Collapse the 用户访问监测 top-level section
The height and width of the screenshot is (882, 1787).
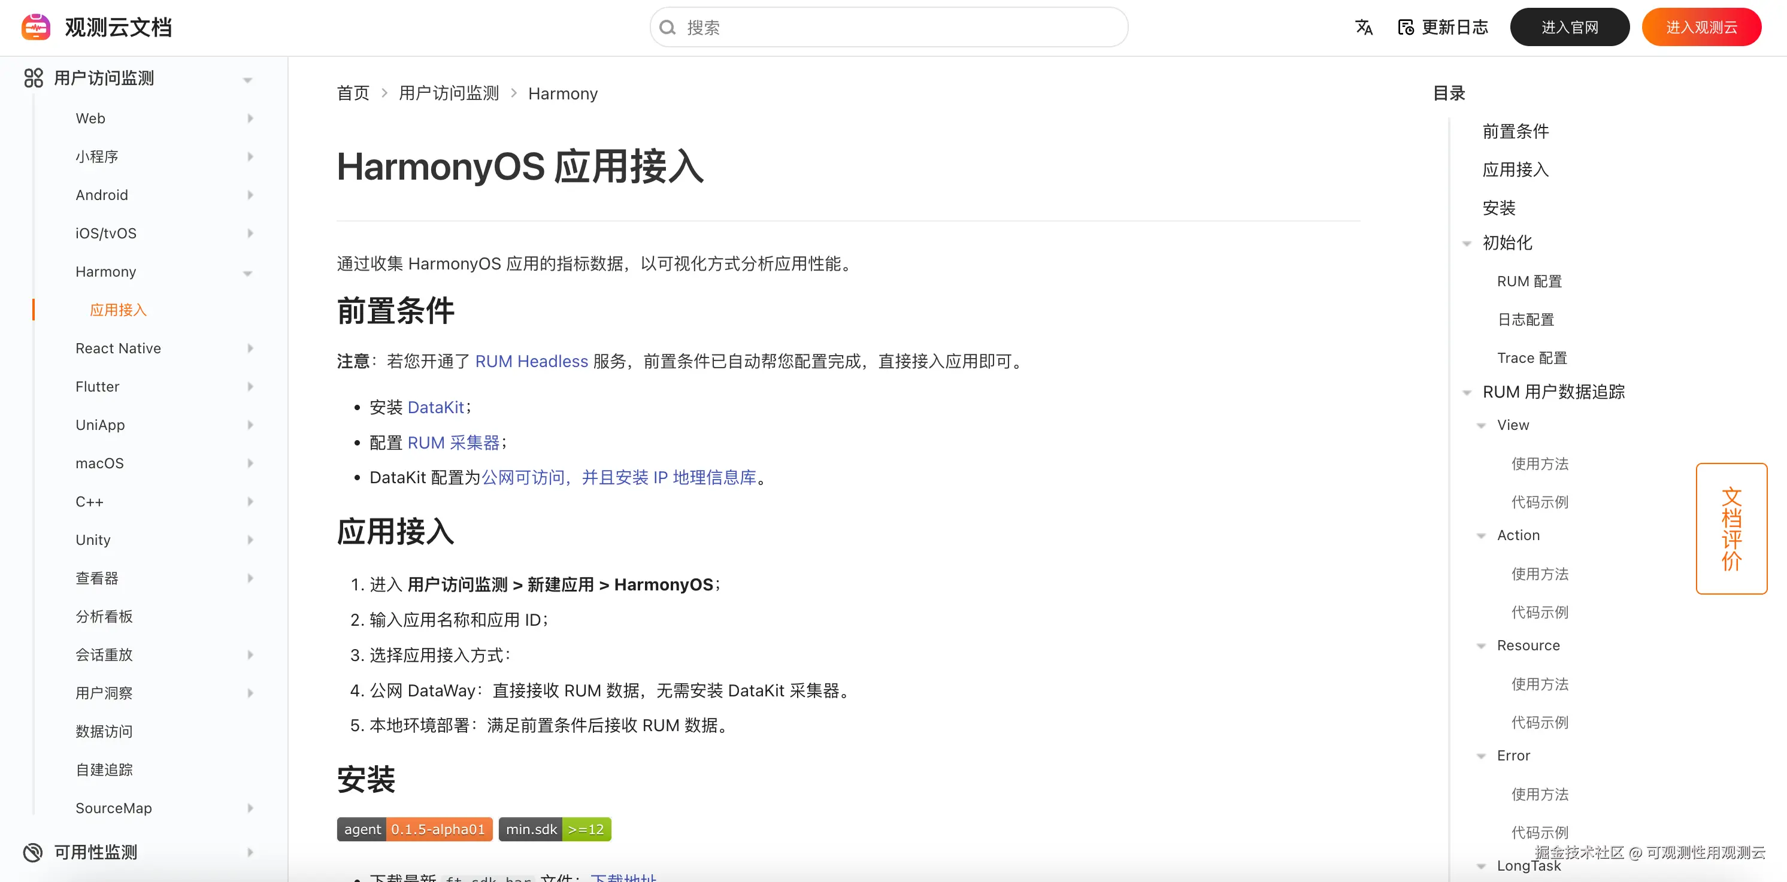coord(248,80)
